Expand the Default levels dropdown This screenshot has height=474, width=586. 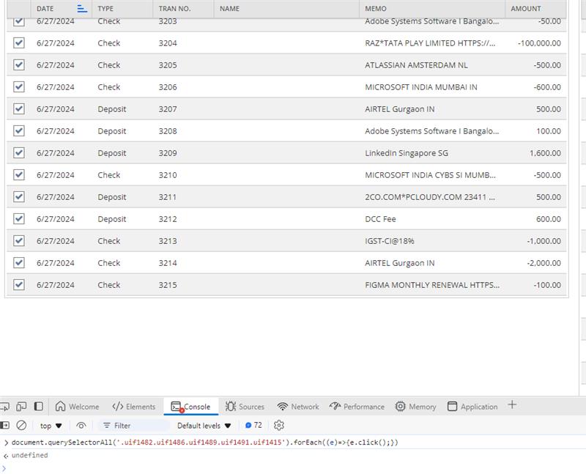click(204, 425)
